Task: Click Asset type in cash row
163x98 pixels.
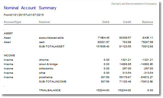Action: click(x=7, y=42)
